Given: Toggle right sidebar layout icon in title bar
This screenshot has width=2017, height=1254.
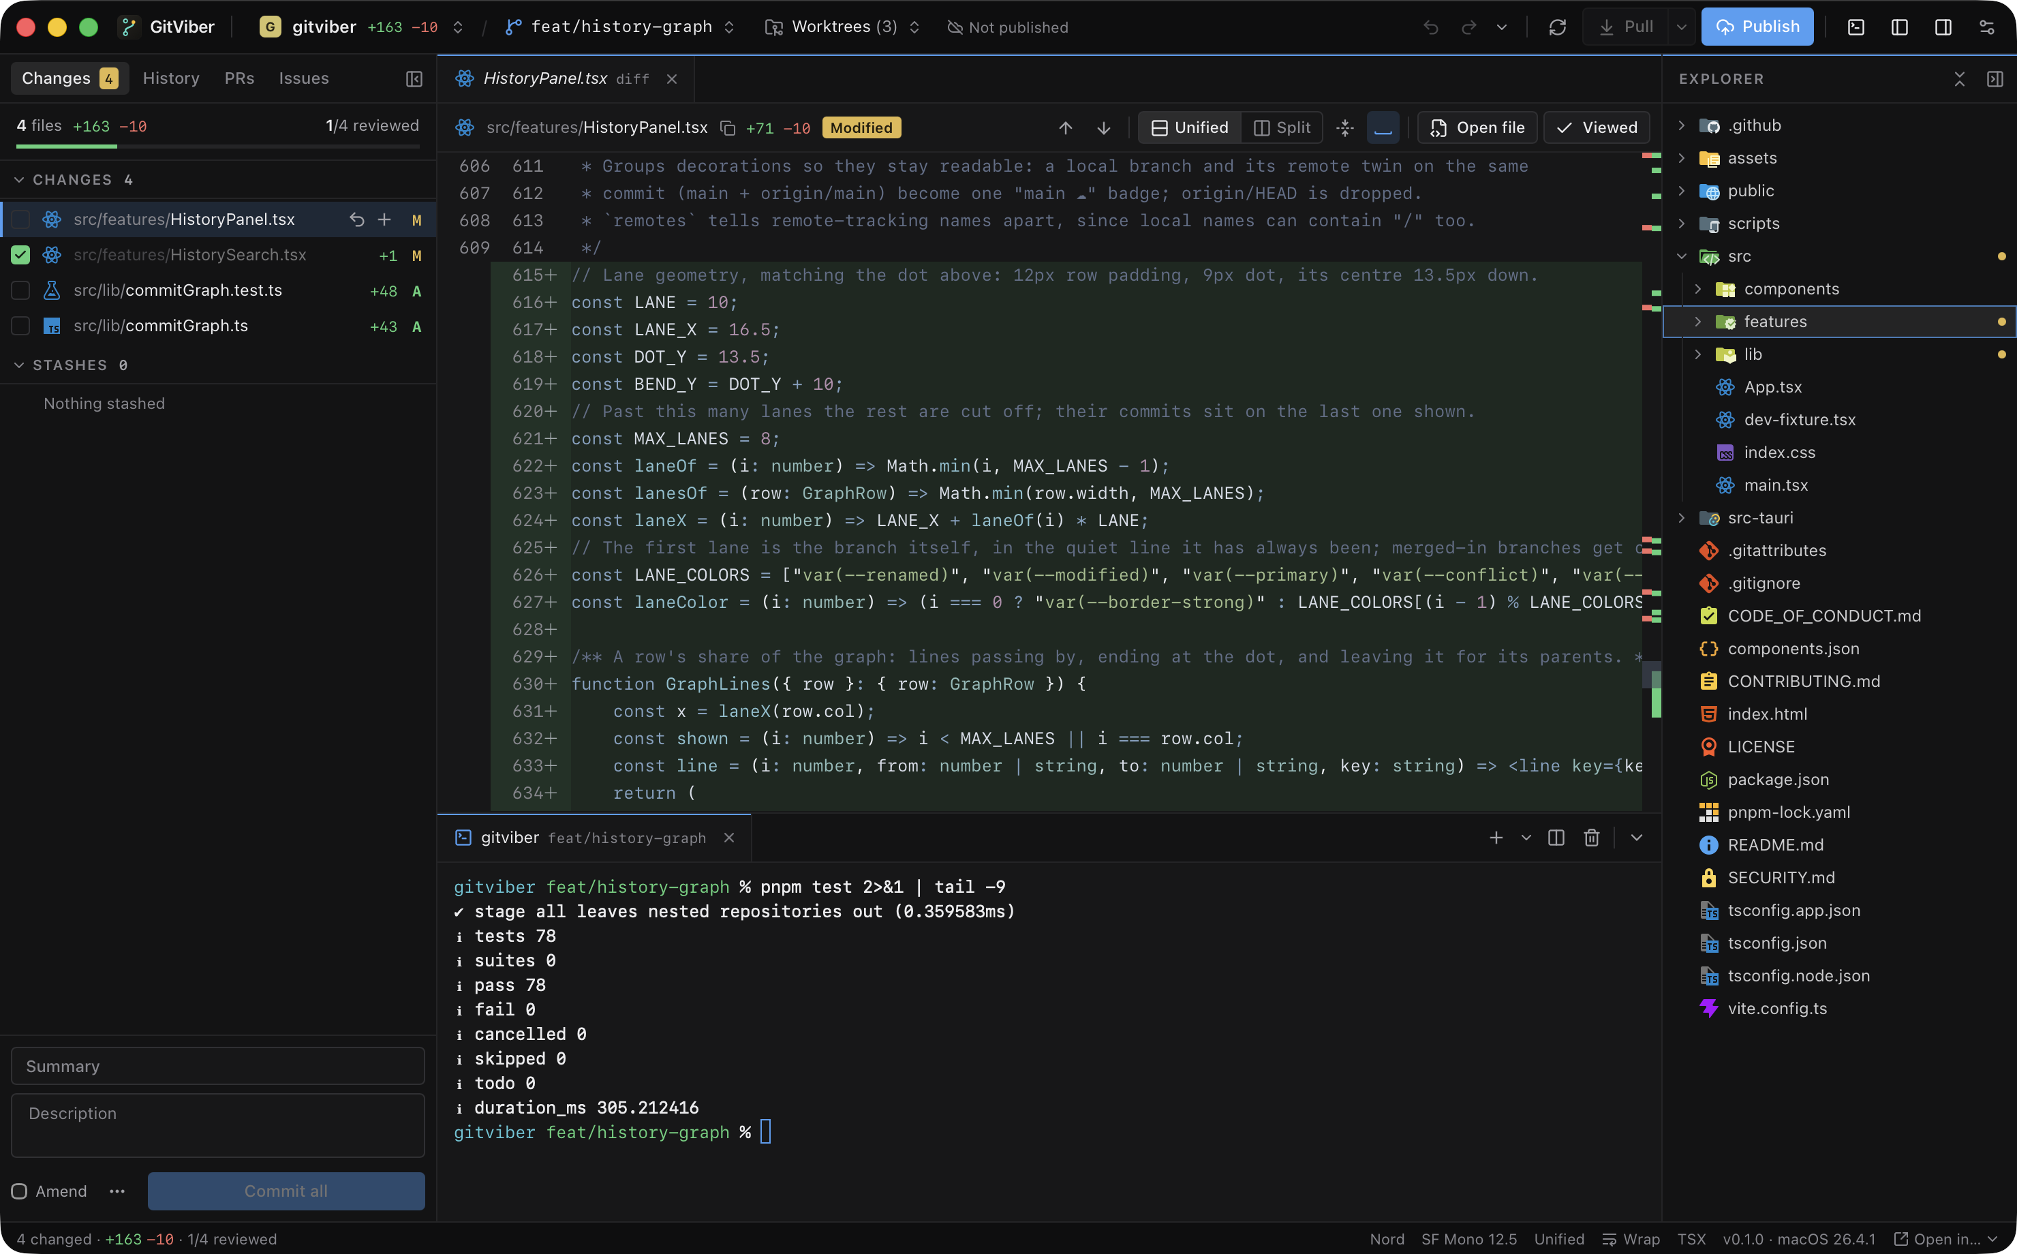Looking at the screenshot, I should (x=1943, y=27).
